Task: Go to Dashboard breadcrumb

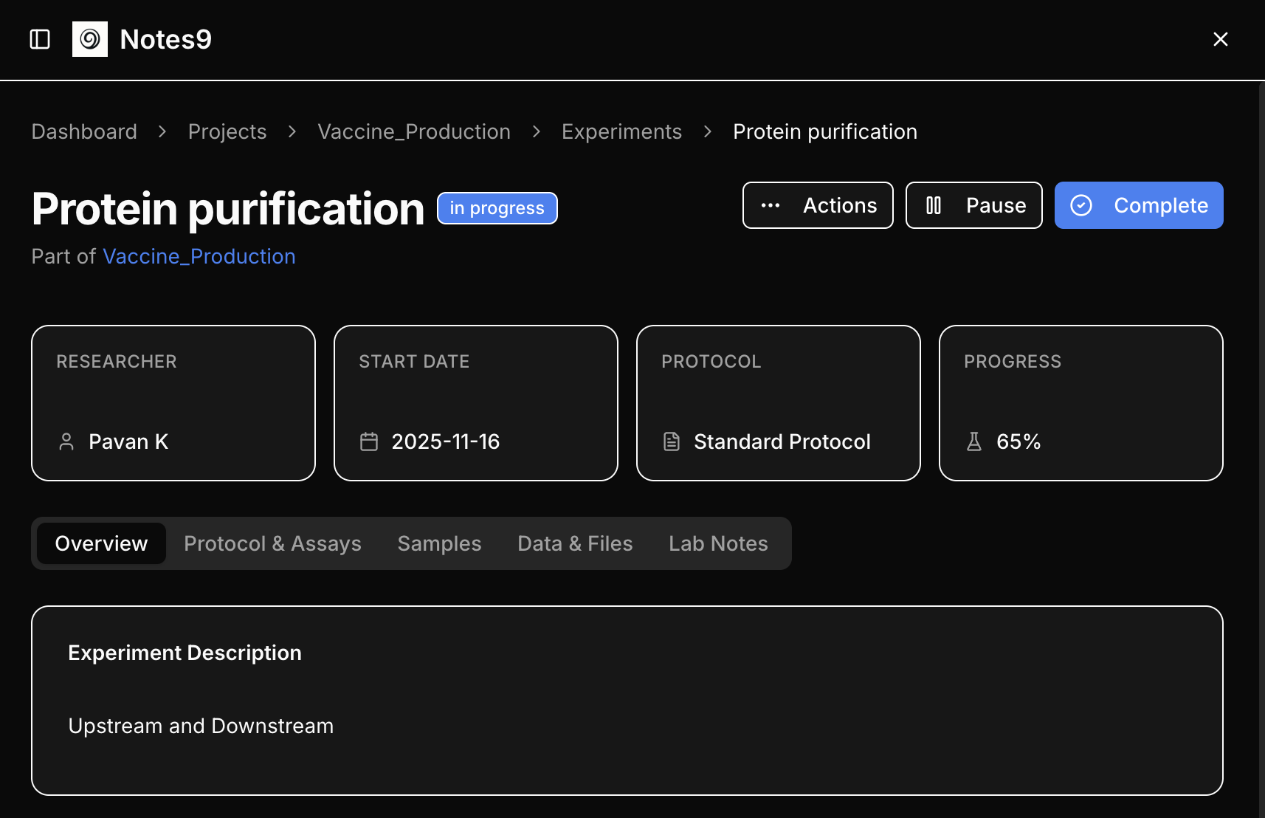Action: 84,131
